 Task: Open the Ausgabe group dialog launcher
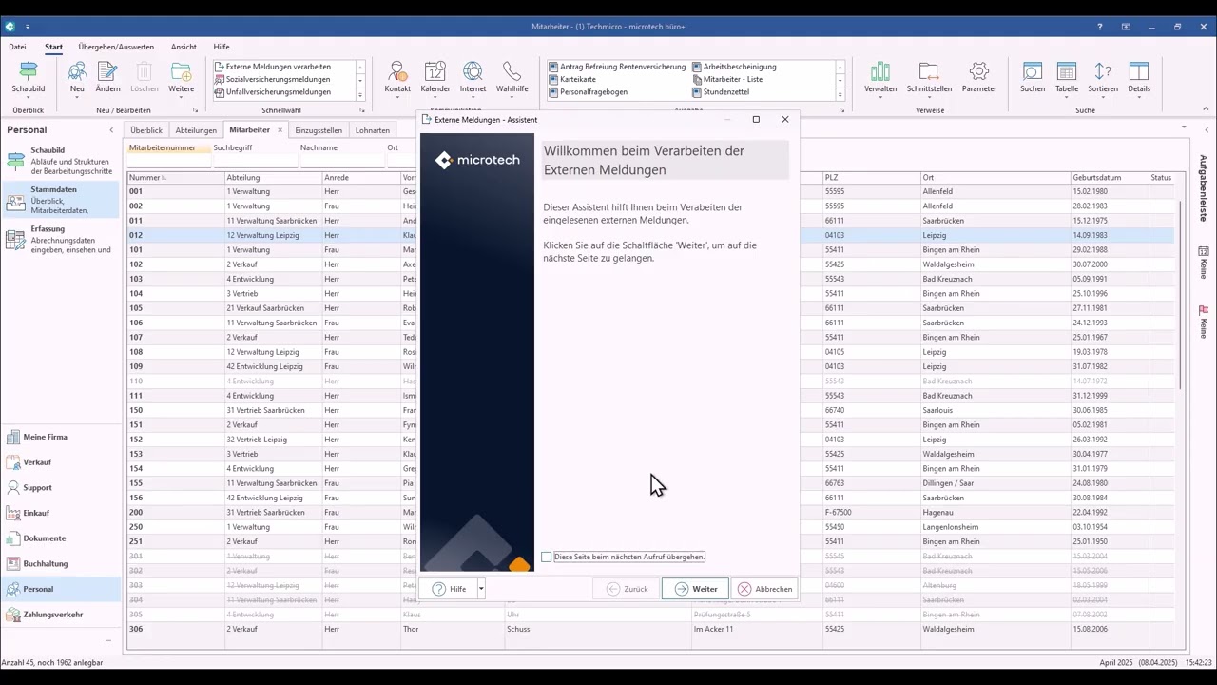point(841,110)
